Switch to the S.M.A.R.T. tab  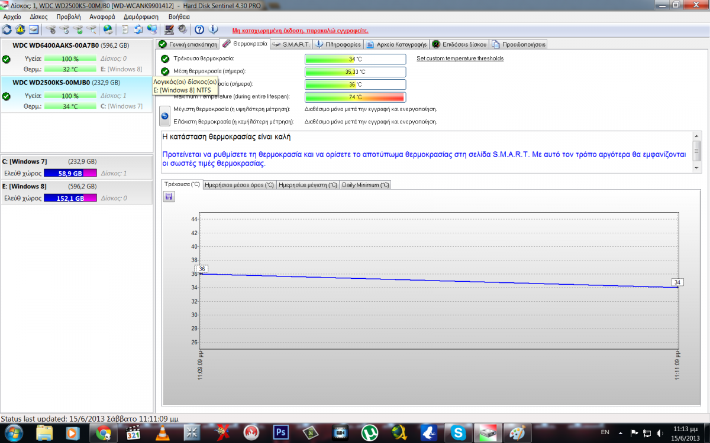(x=291, y=44)
